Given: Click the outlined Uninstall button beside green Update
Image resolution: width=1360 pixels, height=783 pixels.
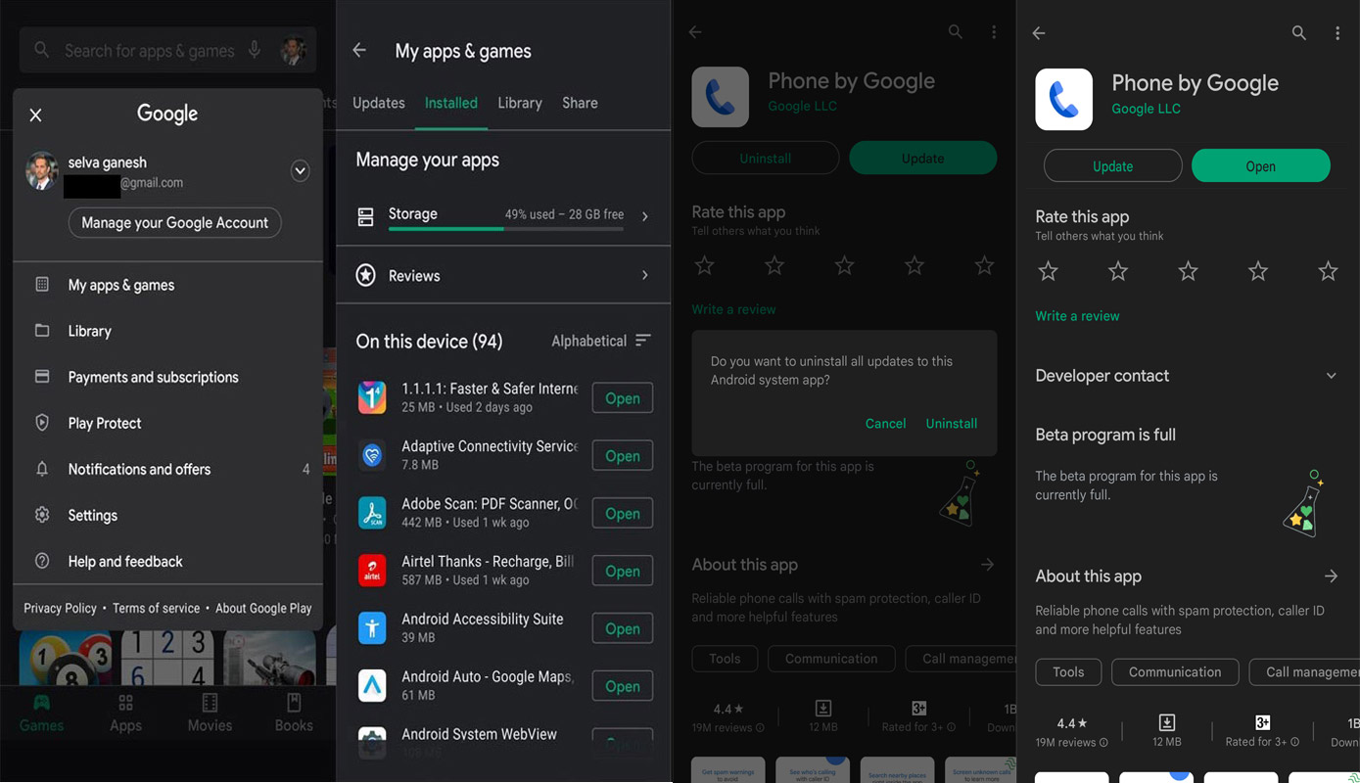Looking at the screenshot, I should point(766,159).
